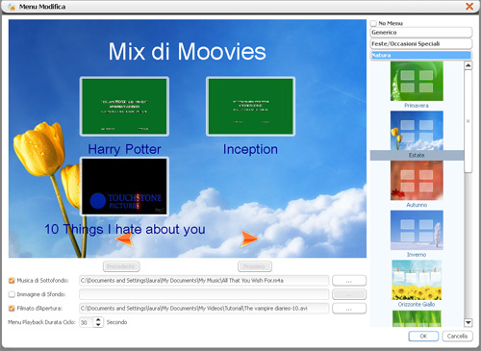Click the Precedente button

(x=121, y=266)
